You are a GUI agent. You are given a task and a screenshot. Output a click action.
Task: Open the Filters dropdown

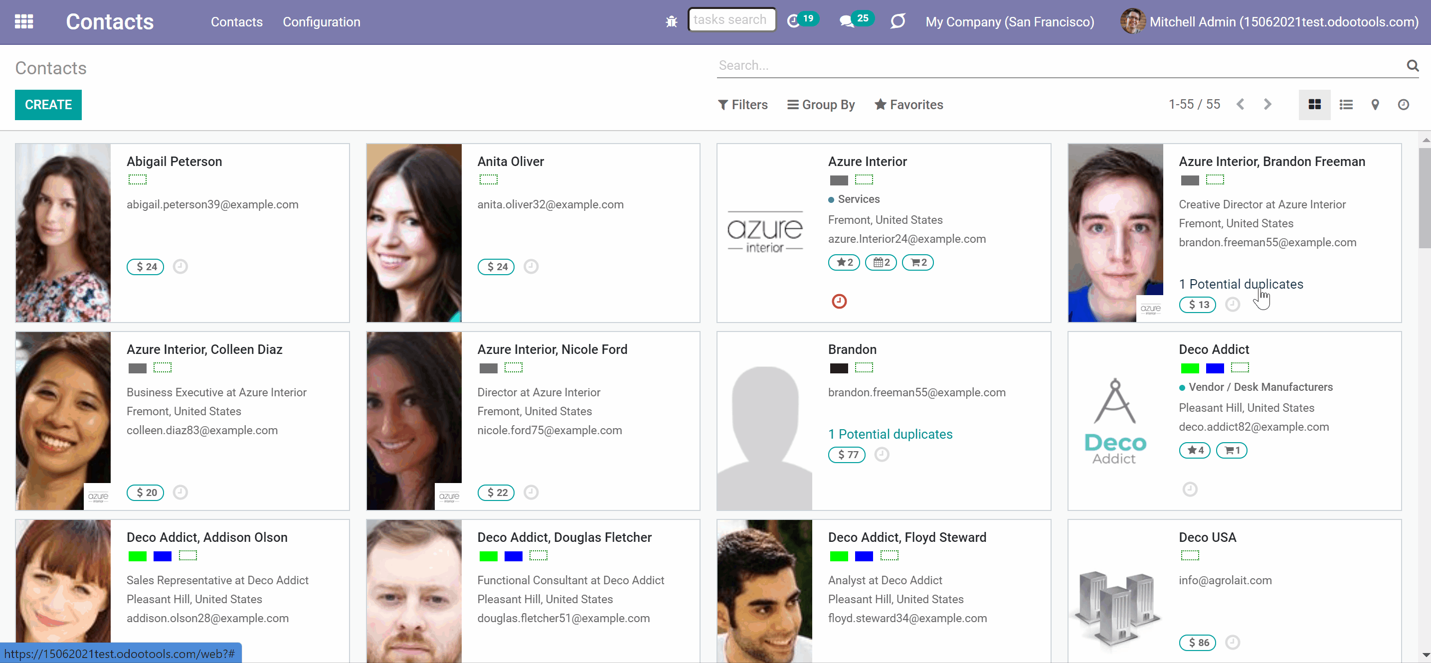pyautogui.click(x=743, y=104)
